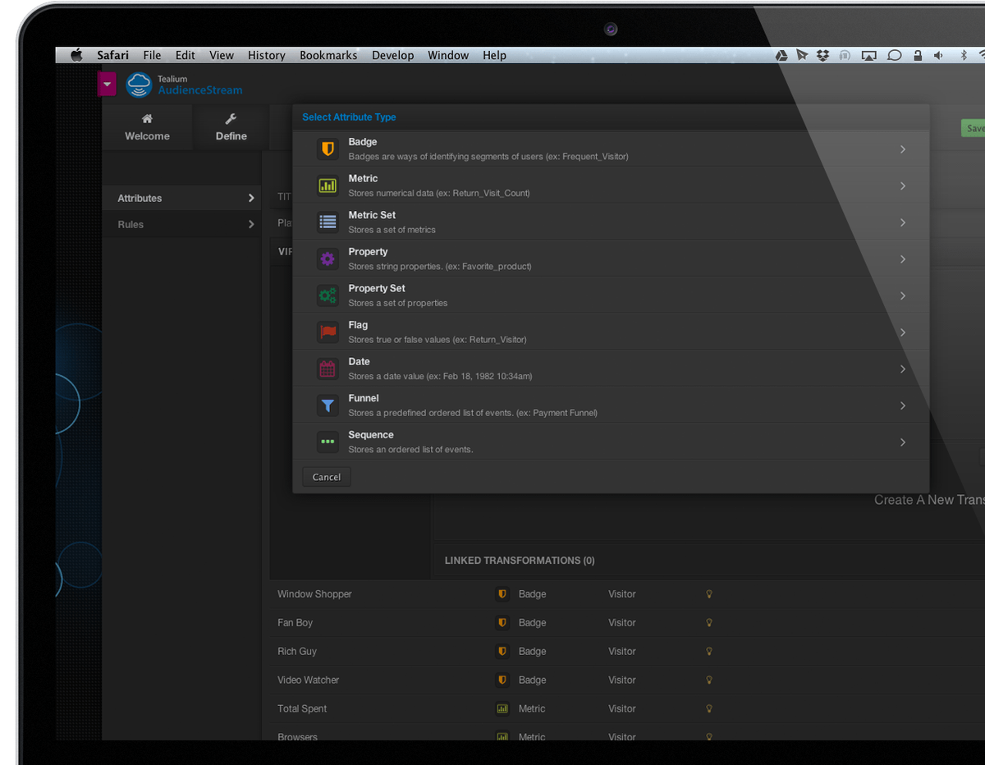Click the Property Set green gears icon
The height and width of the screenshot is (765, 985).
(x=328, y=295)
